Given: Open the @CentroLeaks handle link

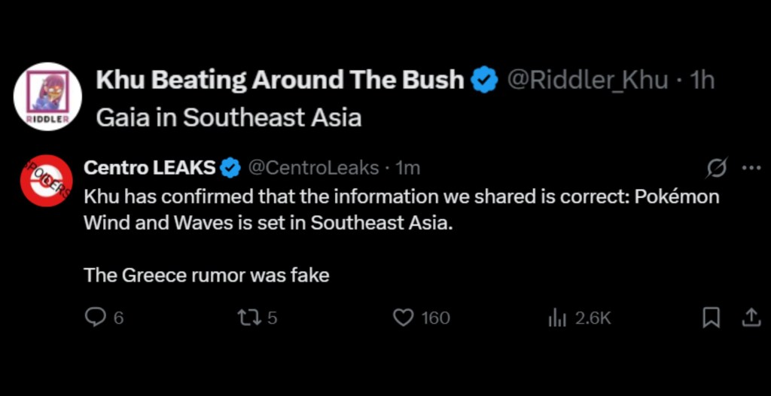Looking at the screenshot, I should coord(314,167).
